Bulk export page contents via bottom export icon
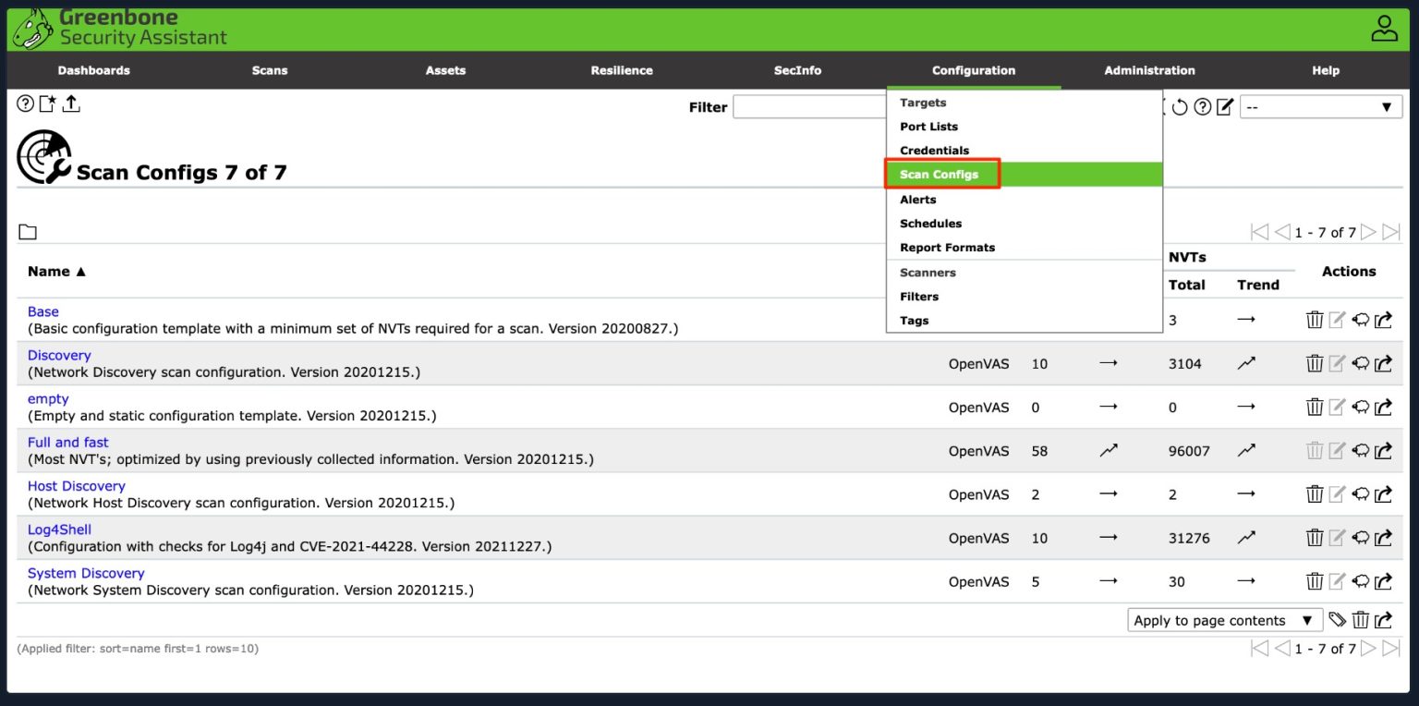Screen dimensions: 1419x706 click(1384, 620)
